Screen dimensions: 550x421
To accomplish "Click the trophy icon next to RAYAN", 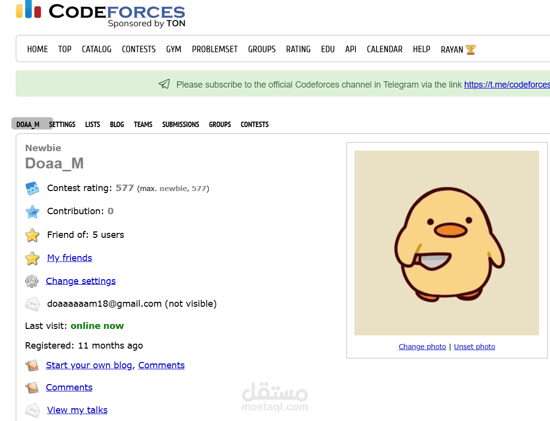I will 470,49.
